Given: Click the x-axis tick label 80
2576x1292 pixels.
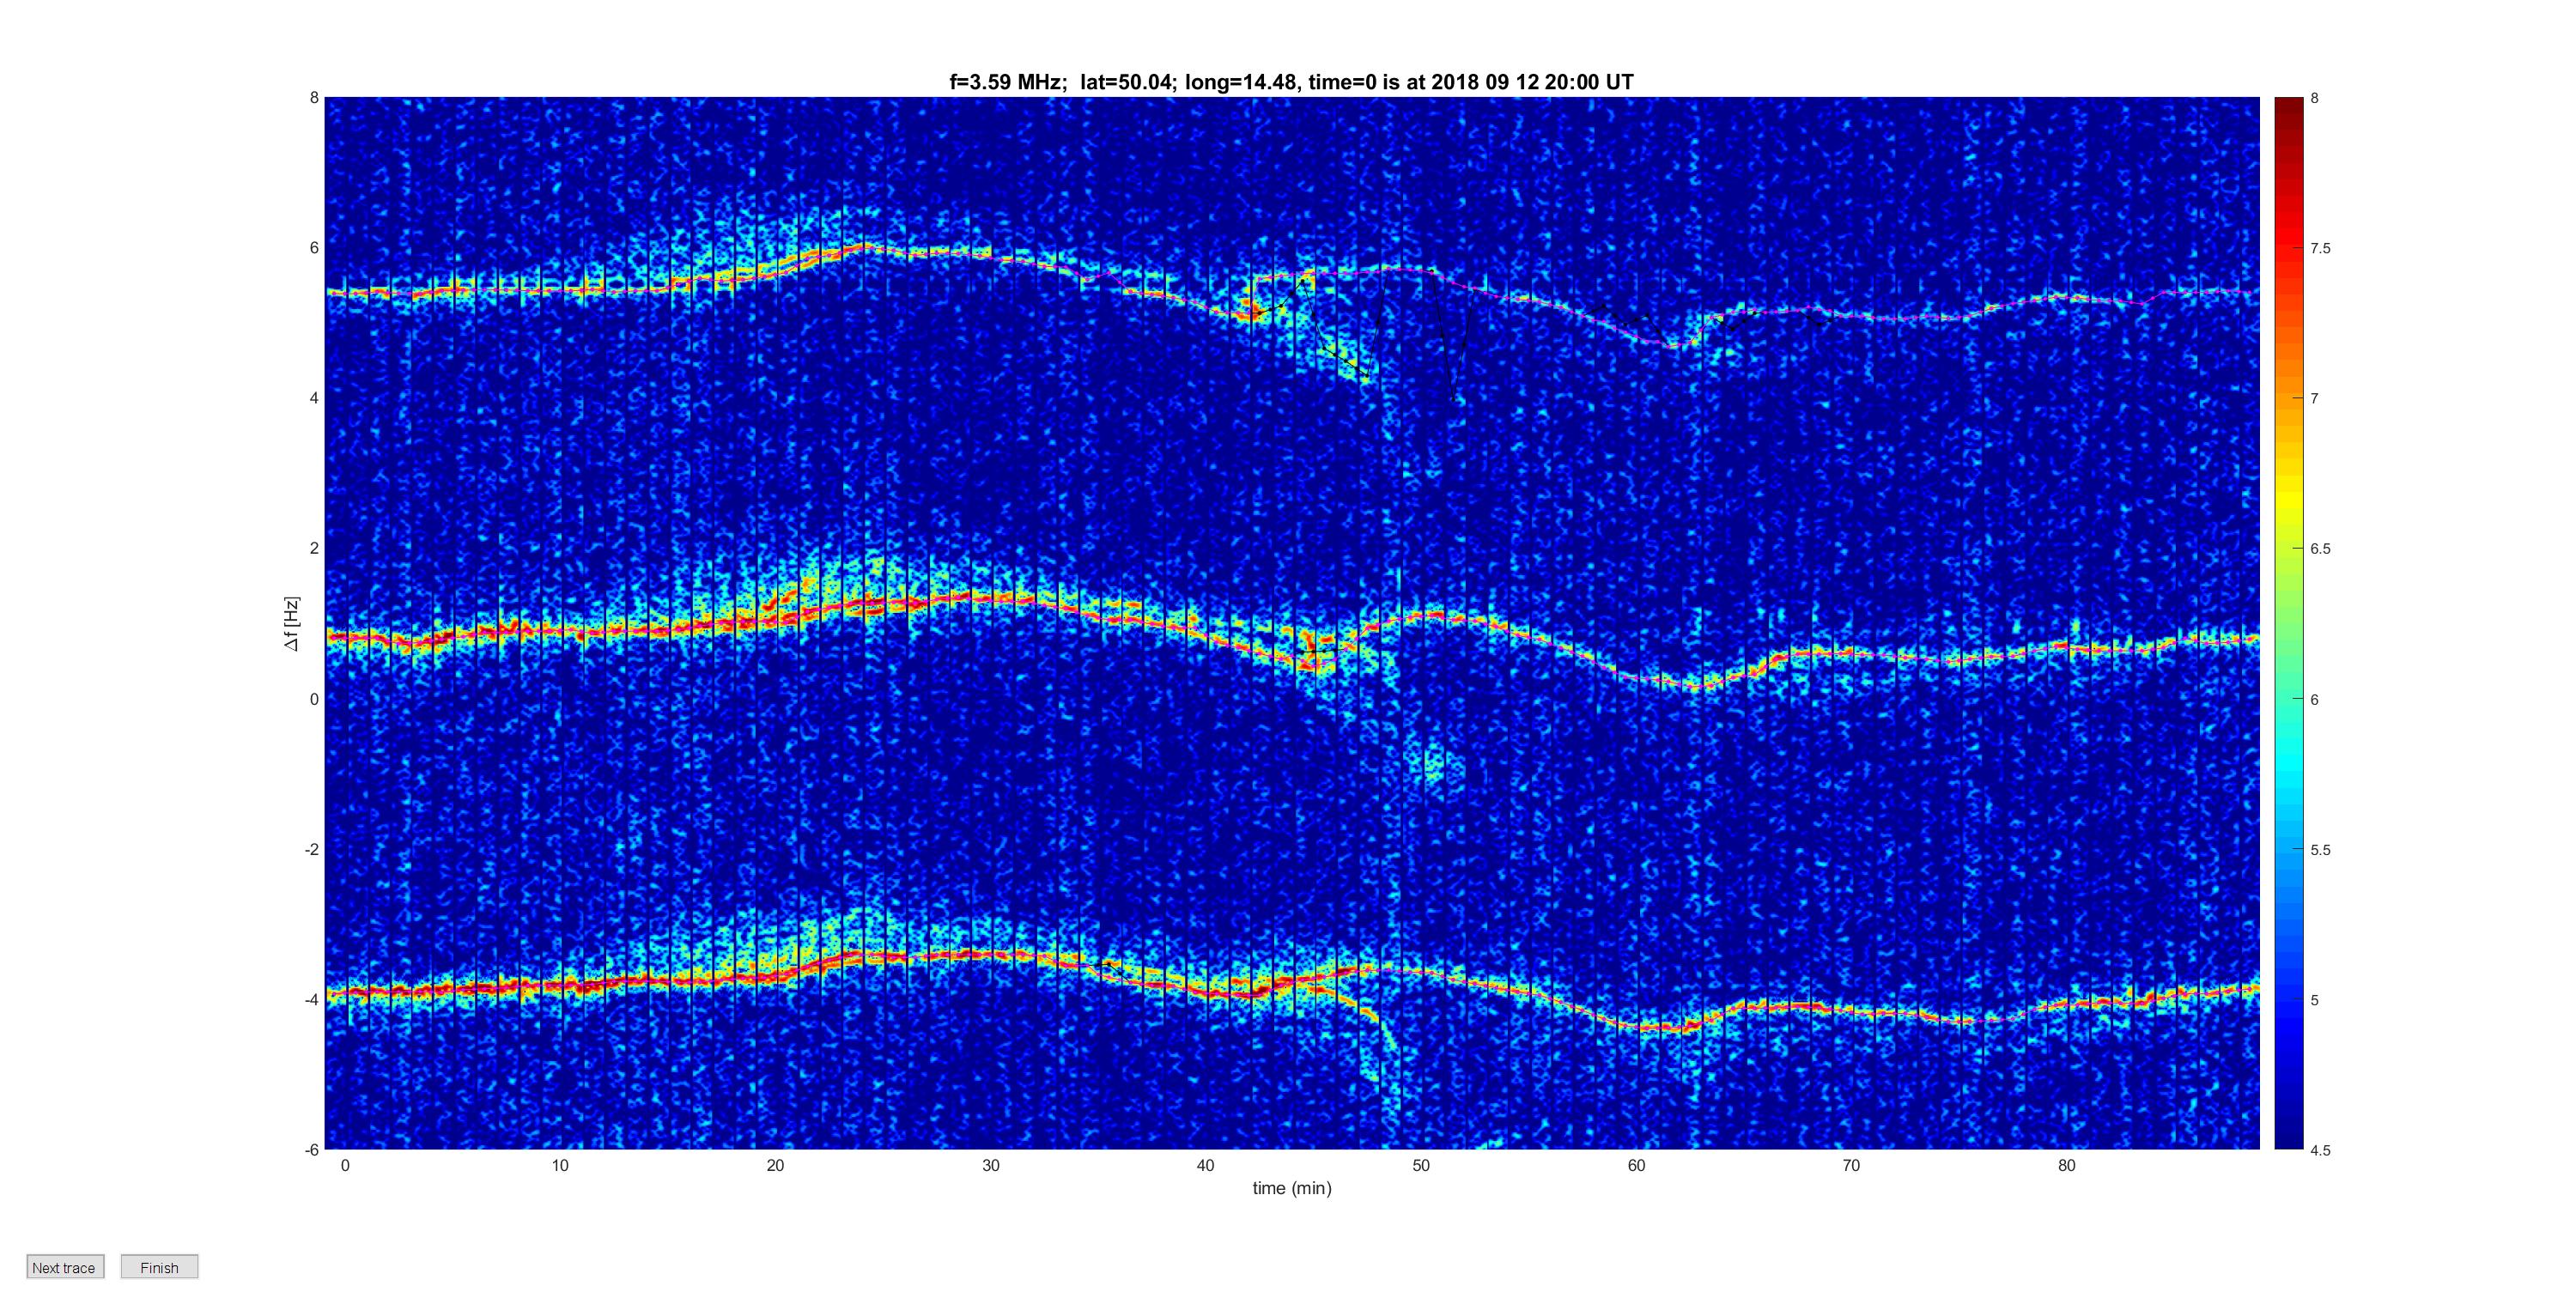Looking at the screenshot, I should tap(2066, 1165).
